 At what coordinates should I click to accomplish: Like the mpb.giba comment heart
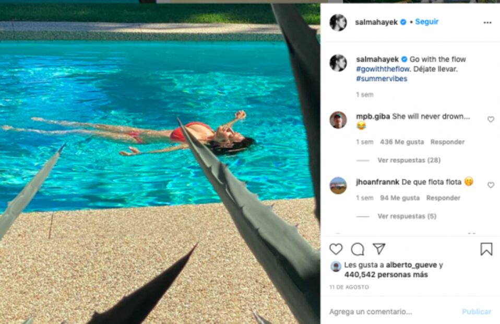tap(491, 119)
